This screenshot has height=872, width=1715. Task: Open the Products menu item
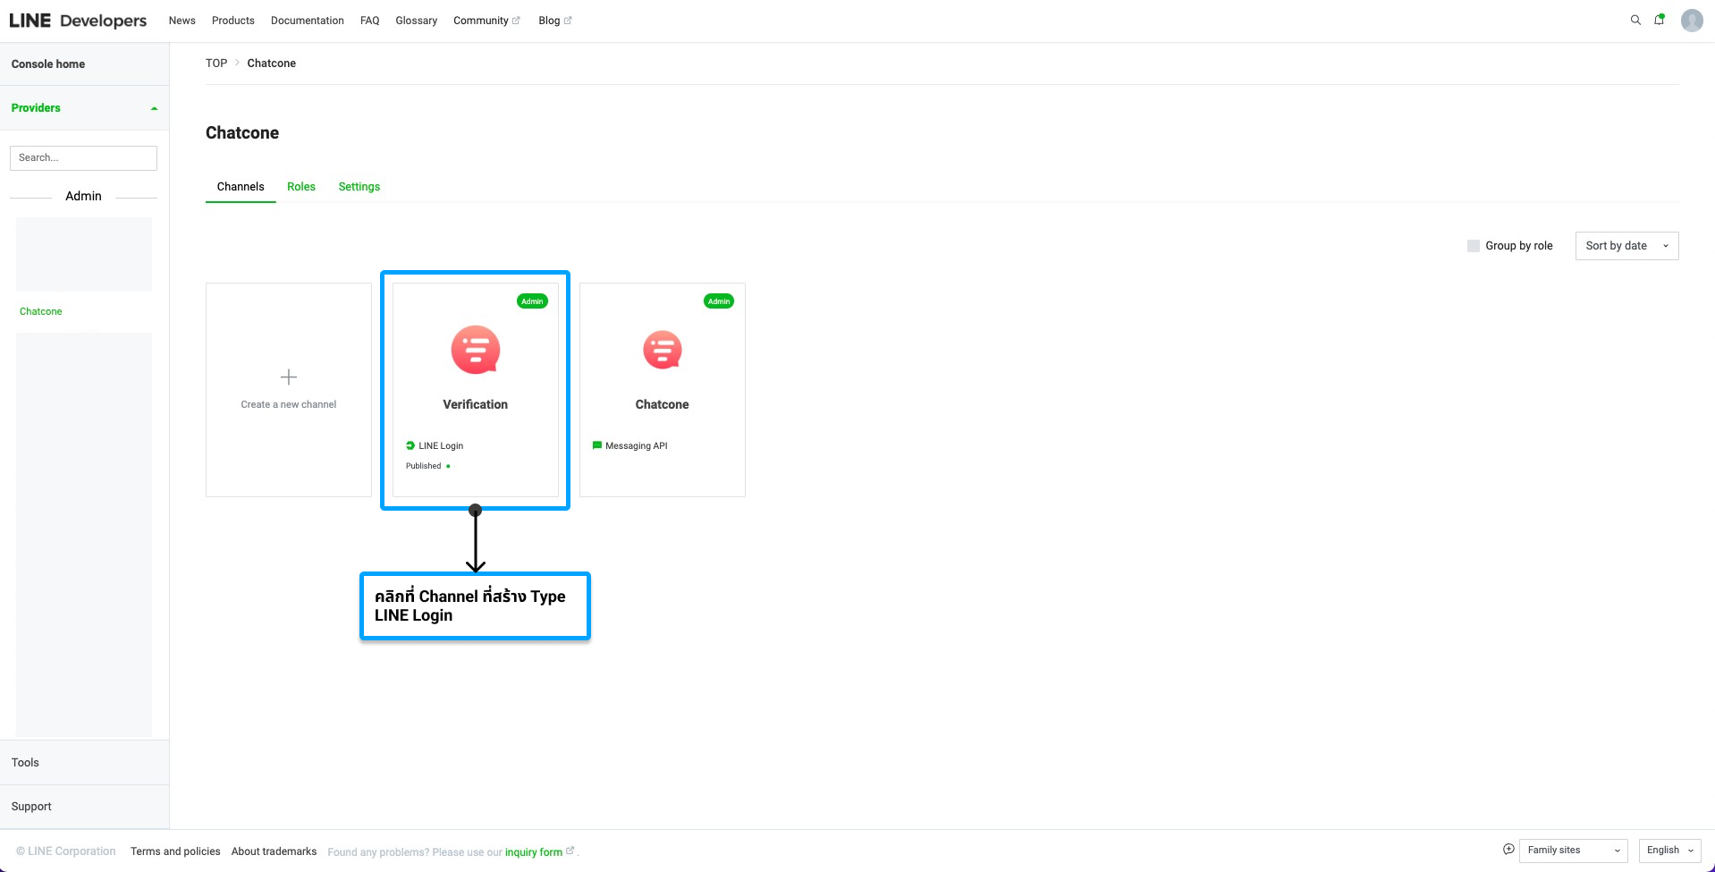pyautogui.click(x=233, y=21)
